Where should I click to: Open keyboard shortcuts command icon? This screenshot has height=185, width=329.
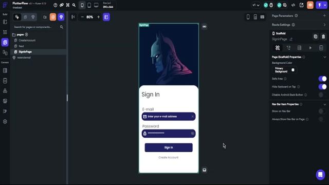point(68,5)
